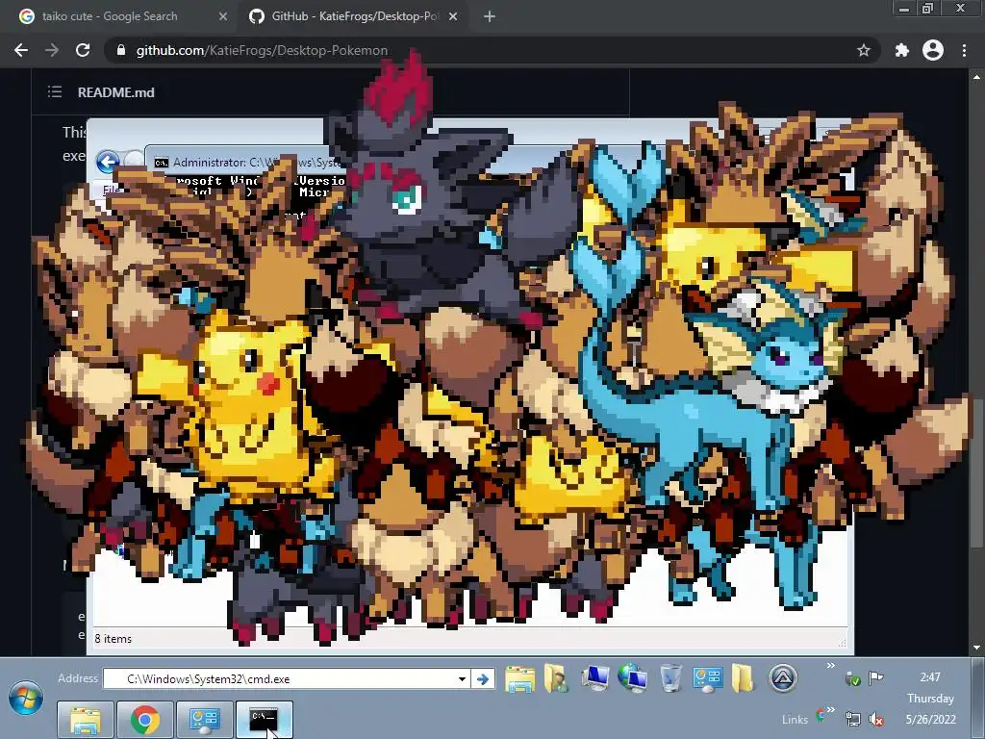Expand the taskbar Address dropdown arrow
985x739 pixels.
tap(462, 678)
